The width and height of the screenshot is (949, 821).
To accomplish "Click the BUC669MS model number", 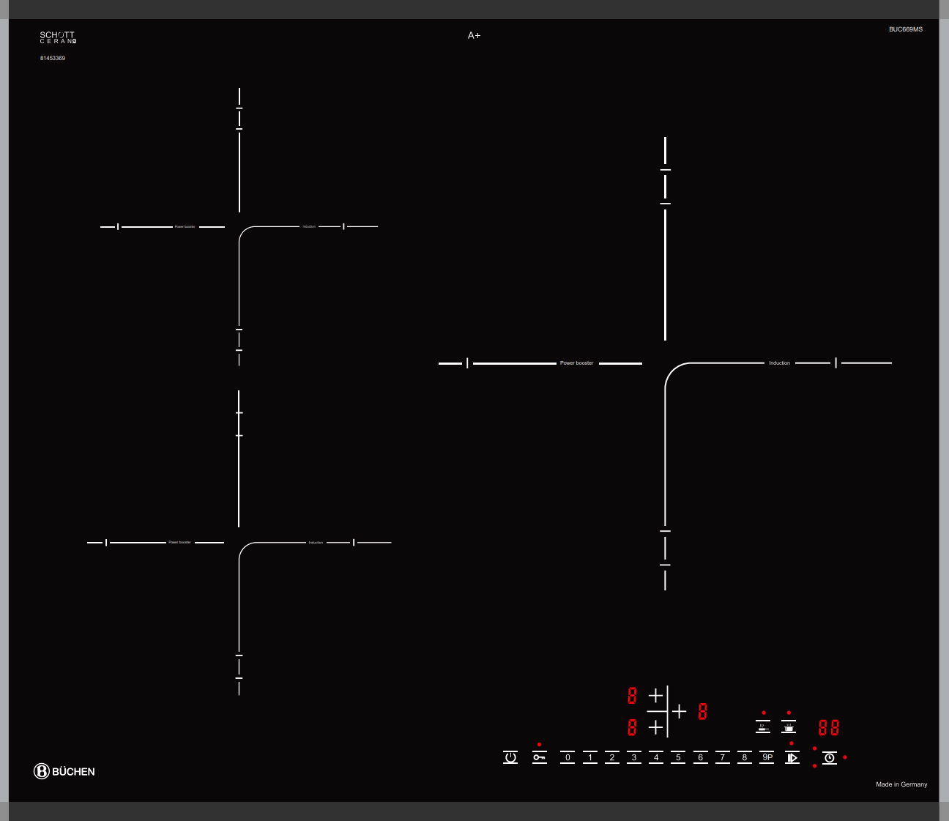I will (906, 29).
